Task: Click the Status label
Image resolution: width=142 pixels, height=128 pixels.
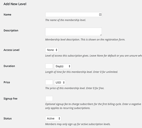Action: (x=8, y=118)
